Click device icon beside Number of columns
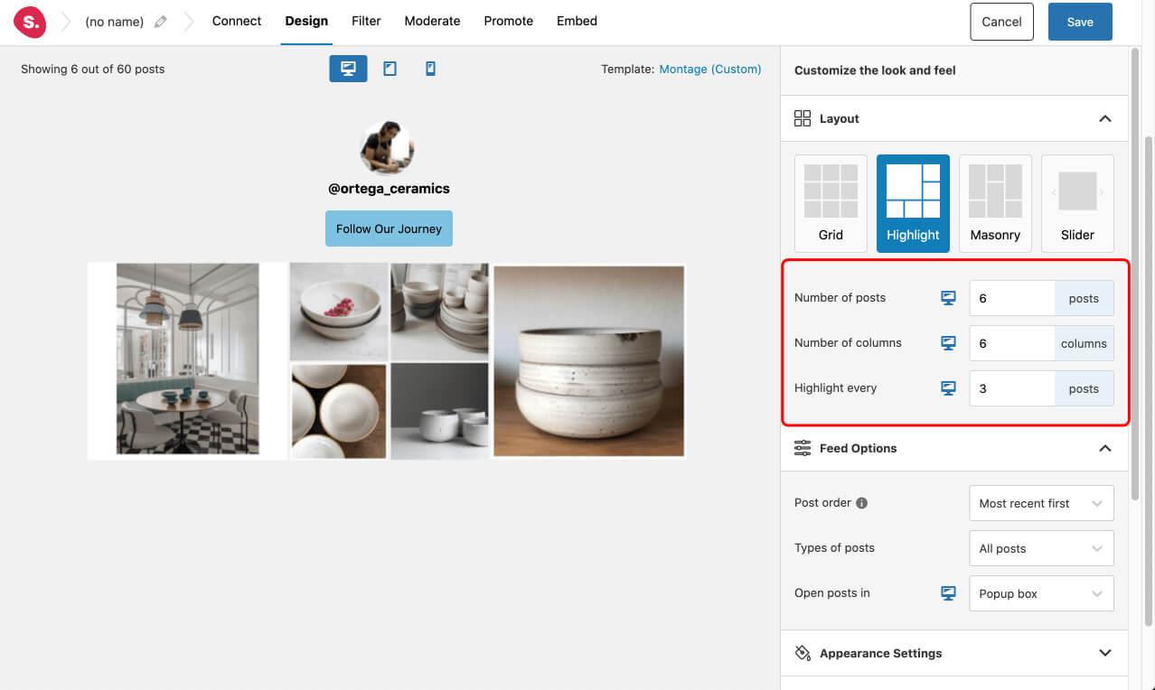This screenshot has height=690, width=1155. pos(949,343)
